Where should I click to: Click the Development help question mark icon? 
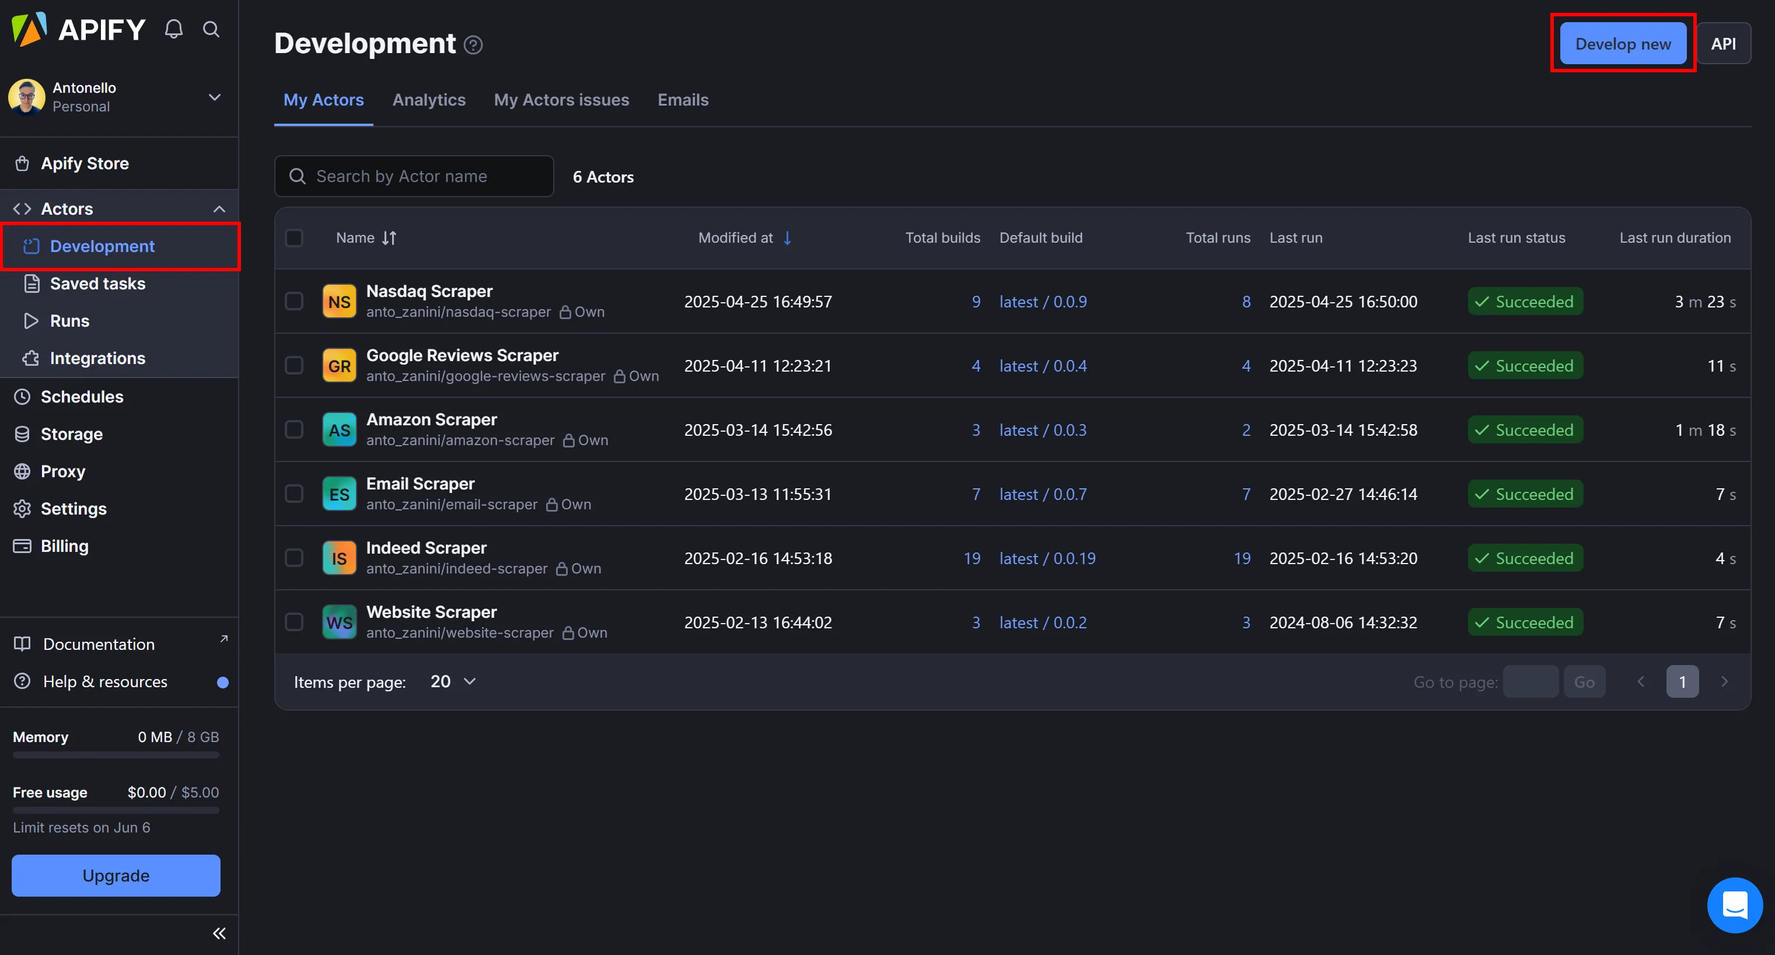(x=473, y=45)
